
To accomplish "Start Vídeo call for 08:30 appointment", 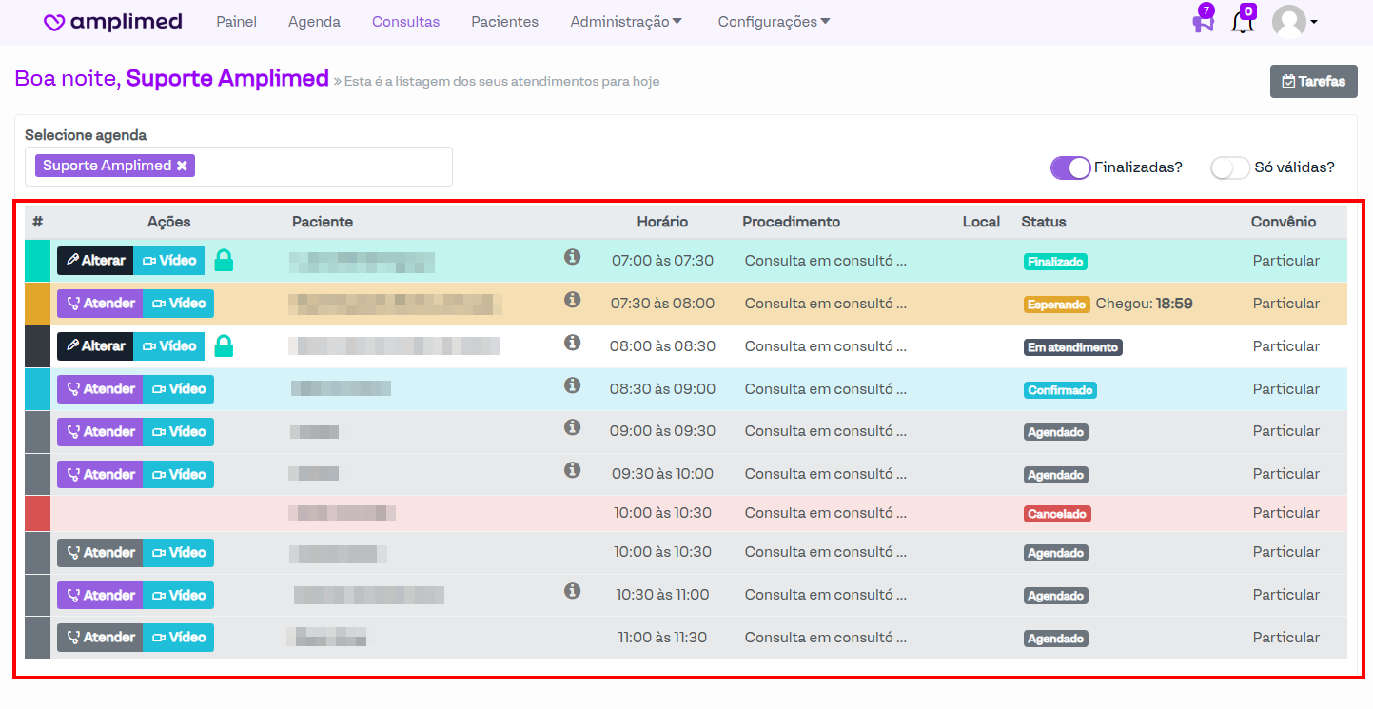I will click(x=178, y=389).
